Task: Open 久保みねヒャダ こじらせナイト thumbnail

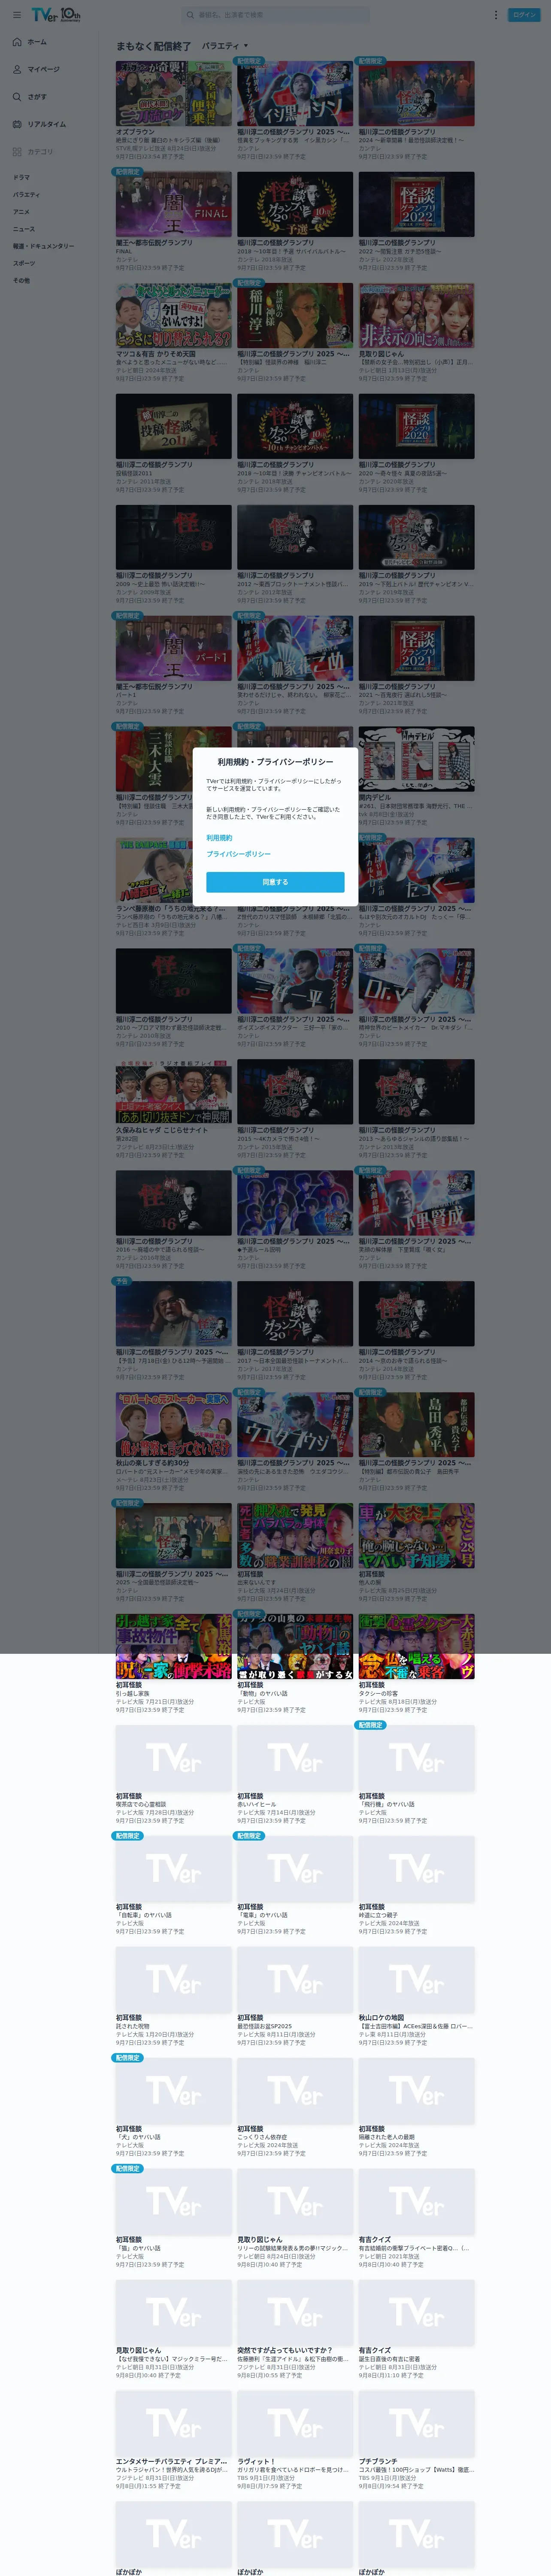Action: click(173, 1091)
